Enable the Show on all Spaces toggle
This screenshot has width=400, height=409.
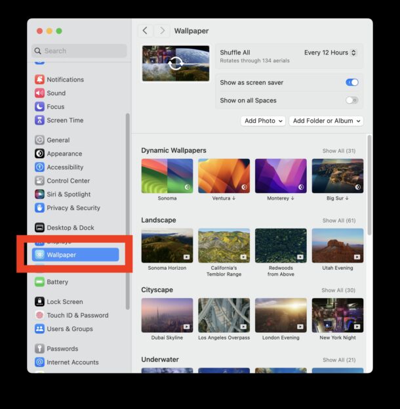pyautogui.click(x=352, y=100)
